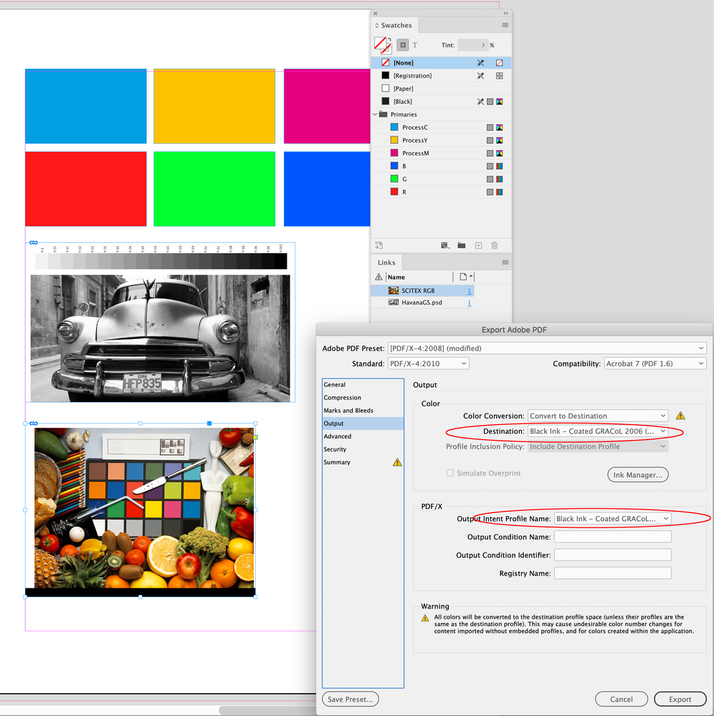Open the Adobe PDF Preset dropdown
Viewport: 714px width, 716px height.
click(x=547, y=348)
